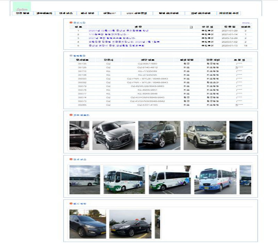Click the orange icon above the car photos
This screenshot has width=278, height=243.
[x=71, y=115]
